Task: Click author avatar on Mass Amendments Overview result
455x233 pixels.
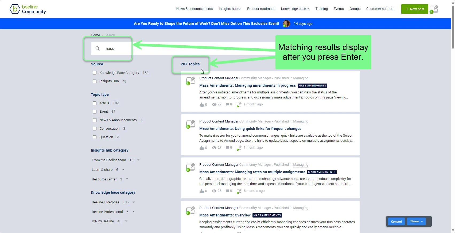Action: 190,211
